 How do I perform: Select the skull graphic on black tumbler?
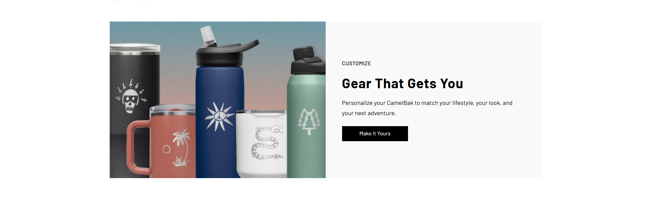point(130,101)
